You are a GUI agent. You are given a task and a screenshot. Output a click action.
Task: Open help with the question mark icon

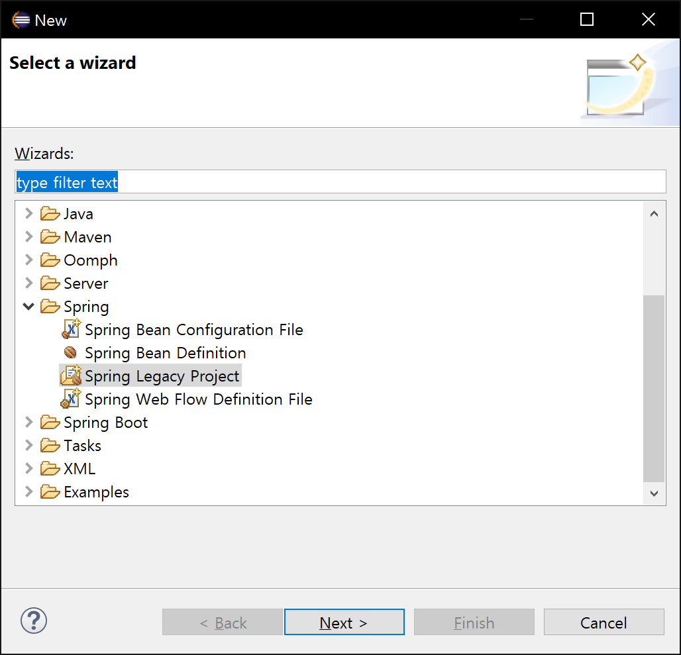pos(33,621)
